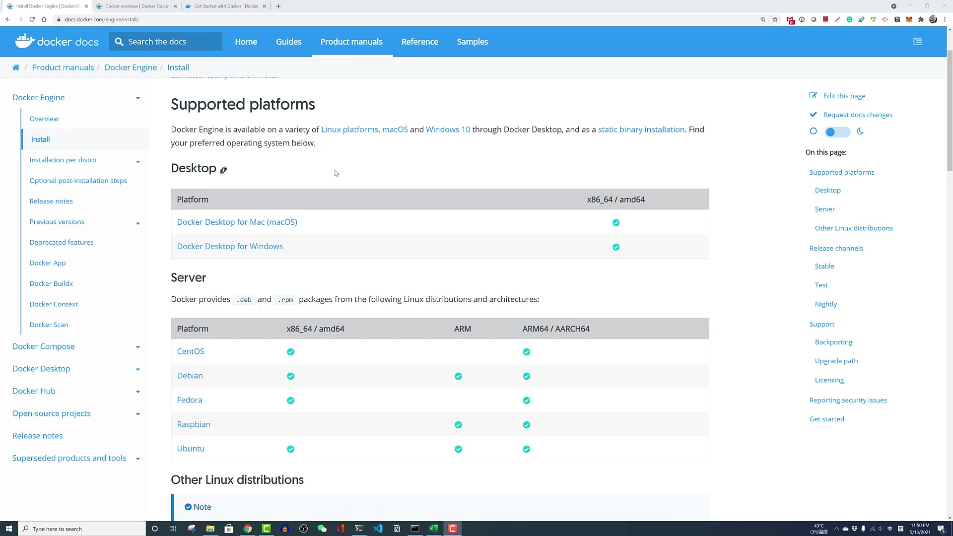The width and height of the screenshot is (953, 536).
Task: Open Visual Studio Code from taskbar
Action: click(378, 529)
